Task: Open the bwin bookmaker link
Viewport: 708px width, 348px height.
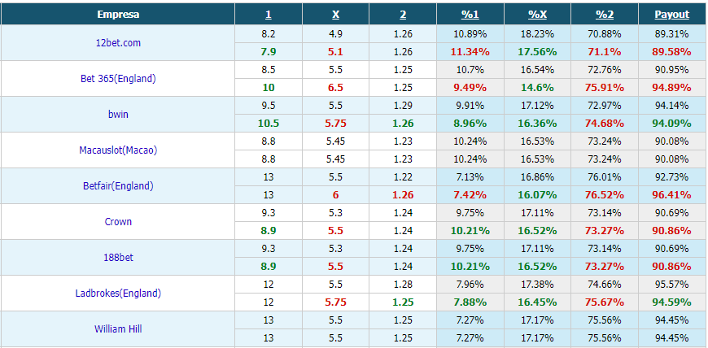Action: (118, 114)
